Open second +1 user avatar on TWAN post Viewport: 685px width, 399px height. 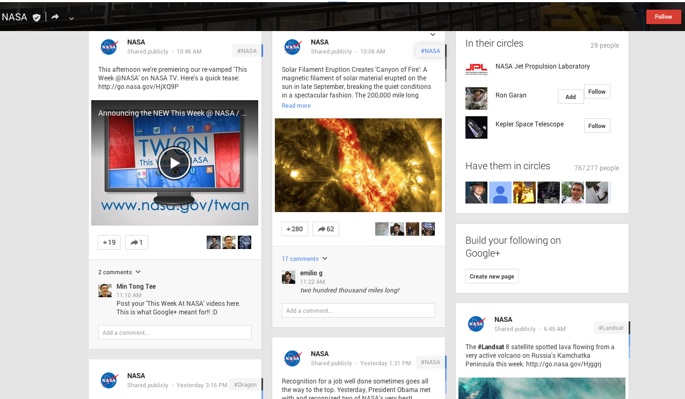[x=229, y=243]
